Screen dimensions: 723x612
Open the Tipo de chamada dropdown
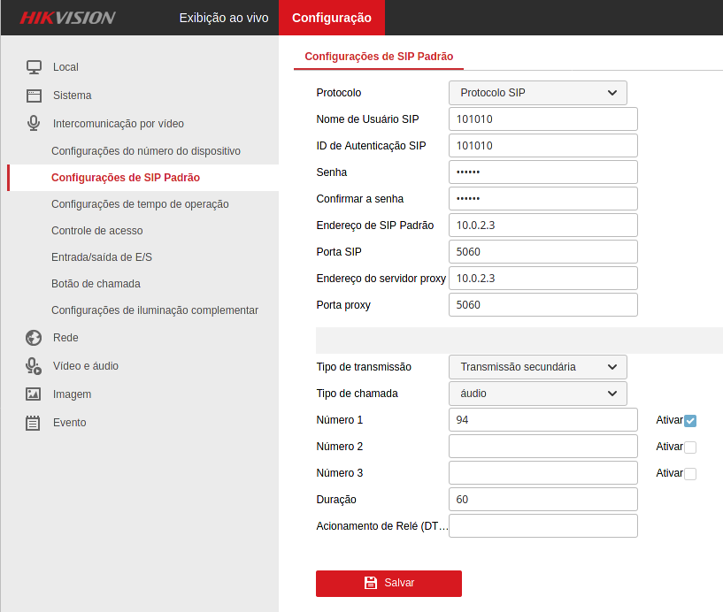(x=537, y=394)
